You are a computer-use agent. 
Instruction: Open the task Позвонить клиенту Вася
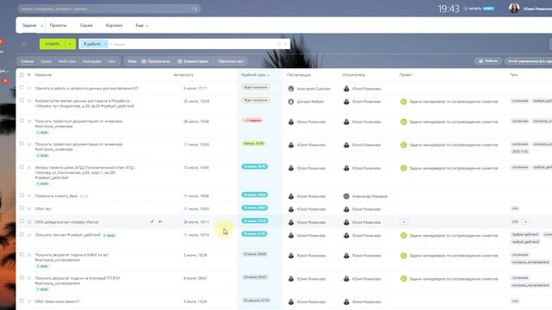coord(56,195)
